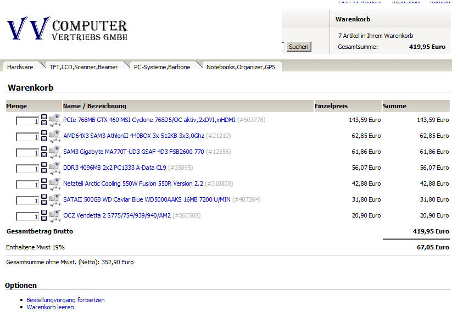The image size is (452, 334).
Task: Click cart icon beside WD Caviar Blue 500GB
Action: tap(55, 200)
